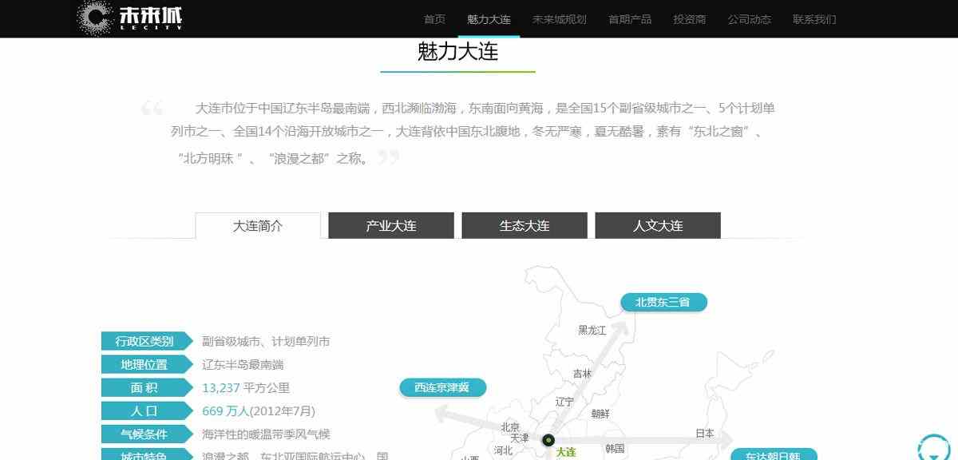This screenshot has width=958, height=460.
Task: Open the 首页 menu item
Action: coord(434,19)
